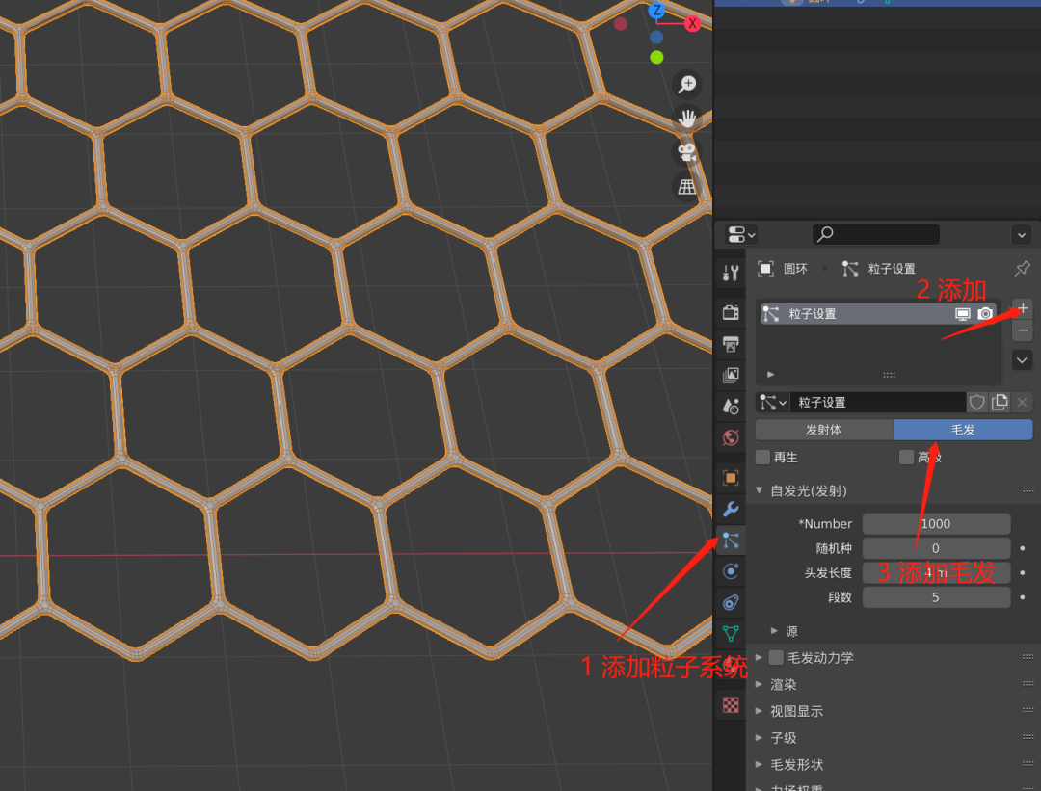1041x791 pixels.
Task: Expand the 毛发动力学 panel
Action: [760, 658]
